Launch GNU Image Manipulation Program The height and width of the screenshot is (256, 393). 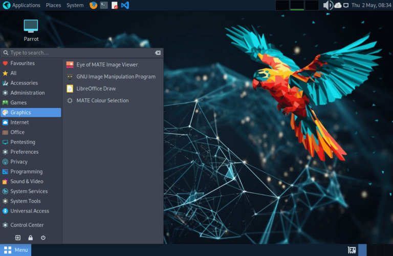[113, 76]
